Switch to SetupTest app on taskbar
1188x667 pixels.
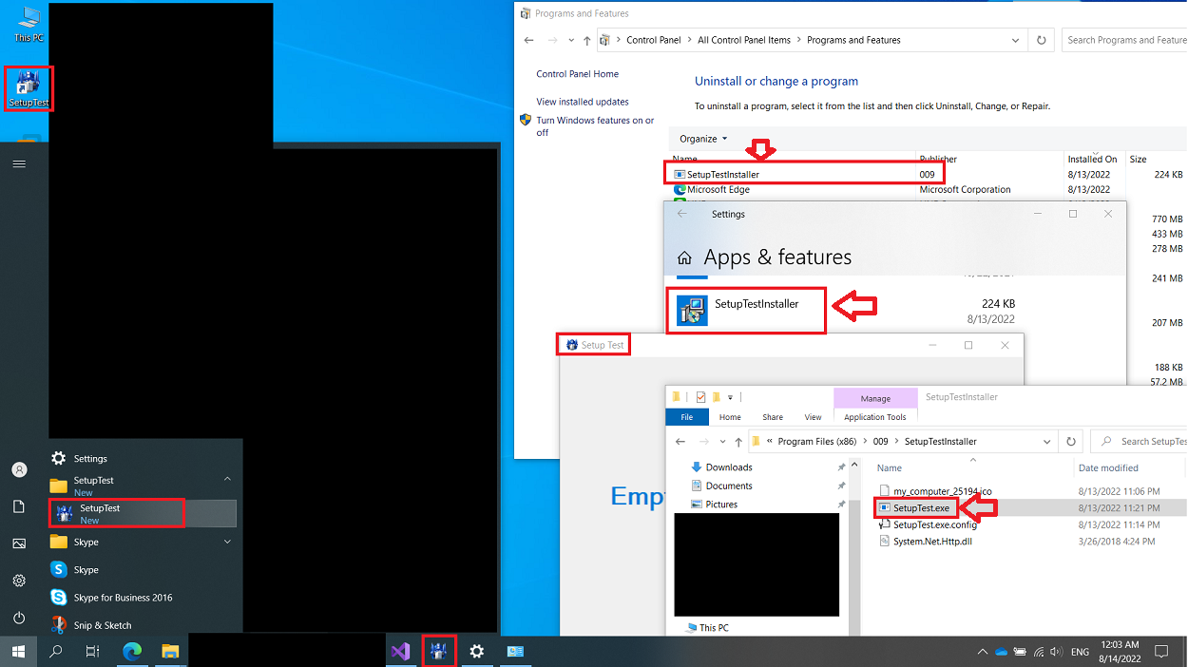pos(438,652)
